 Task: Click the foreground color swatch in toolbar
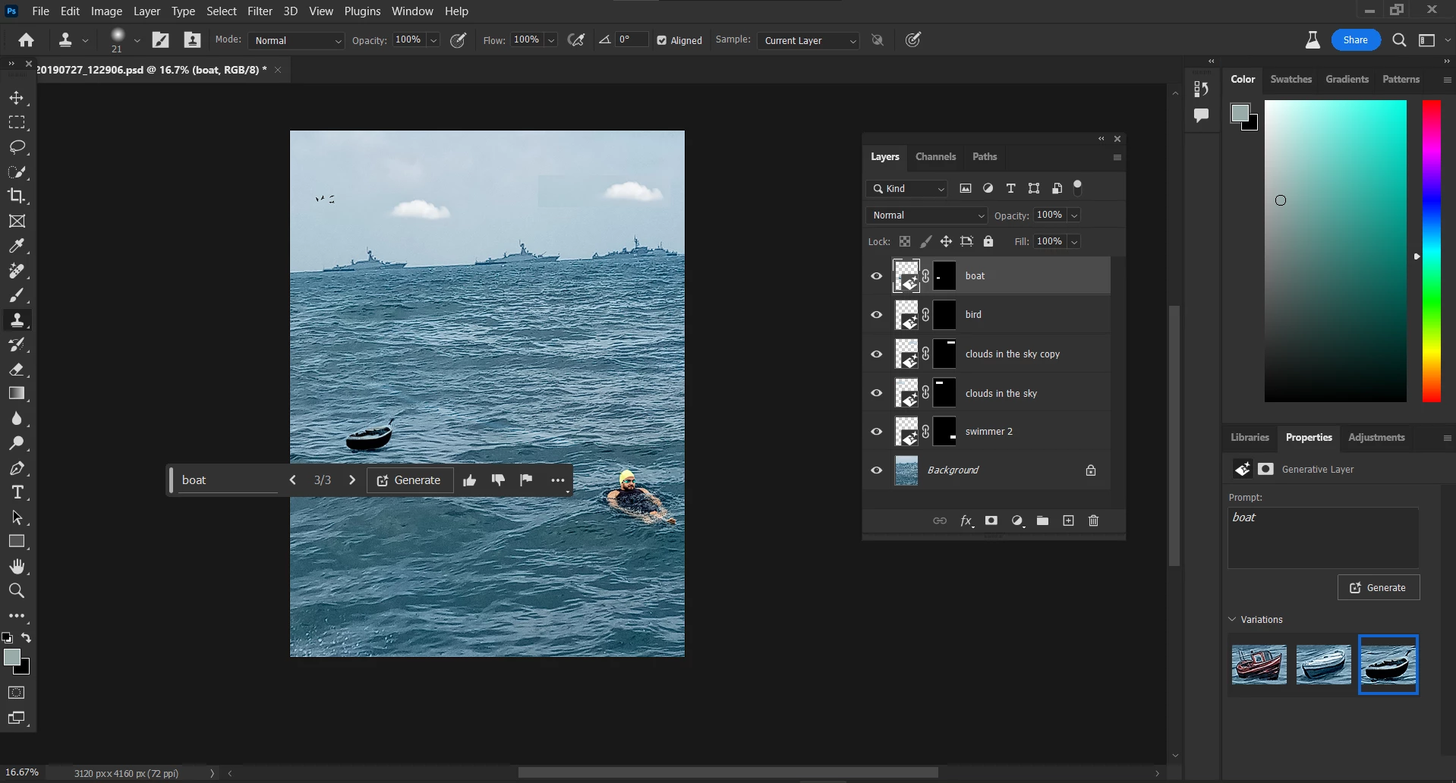[x=11, y=657]
